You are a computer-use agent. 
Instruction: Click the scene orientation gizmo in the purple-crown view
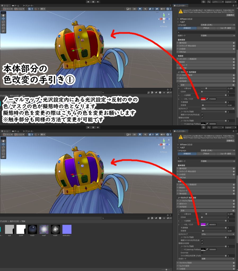coord(164,144)
